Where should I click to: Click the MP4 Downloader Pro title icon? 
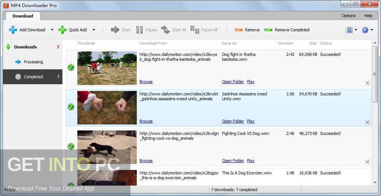[x=6, y=5]
